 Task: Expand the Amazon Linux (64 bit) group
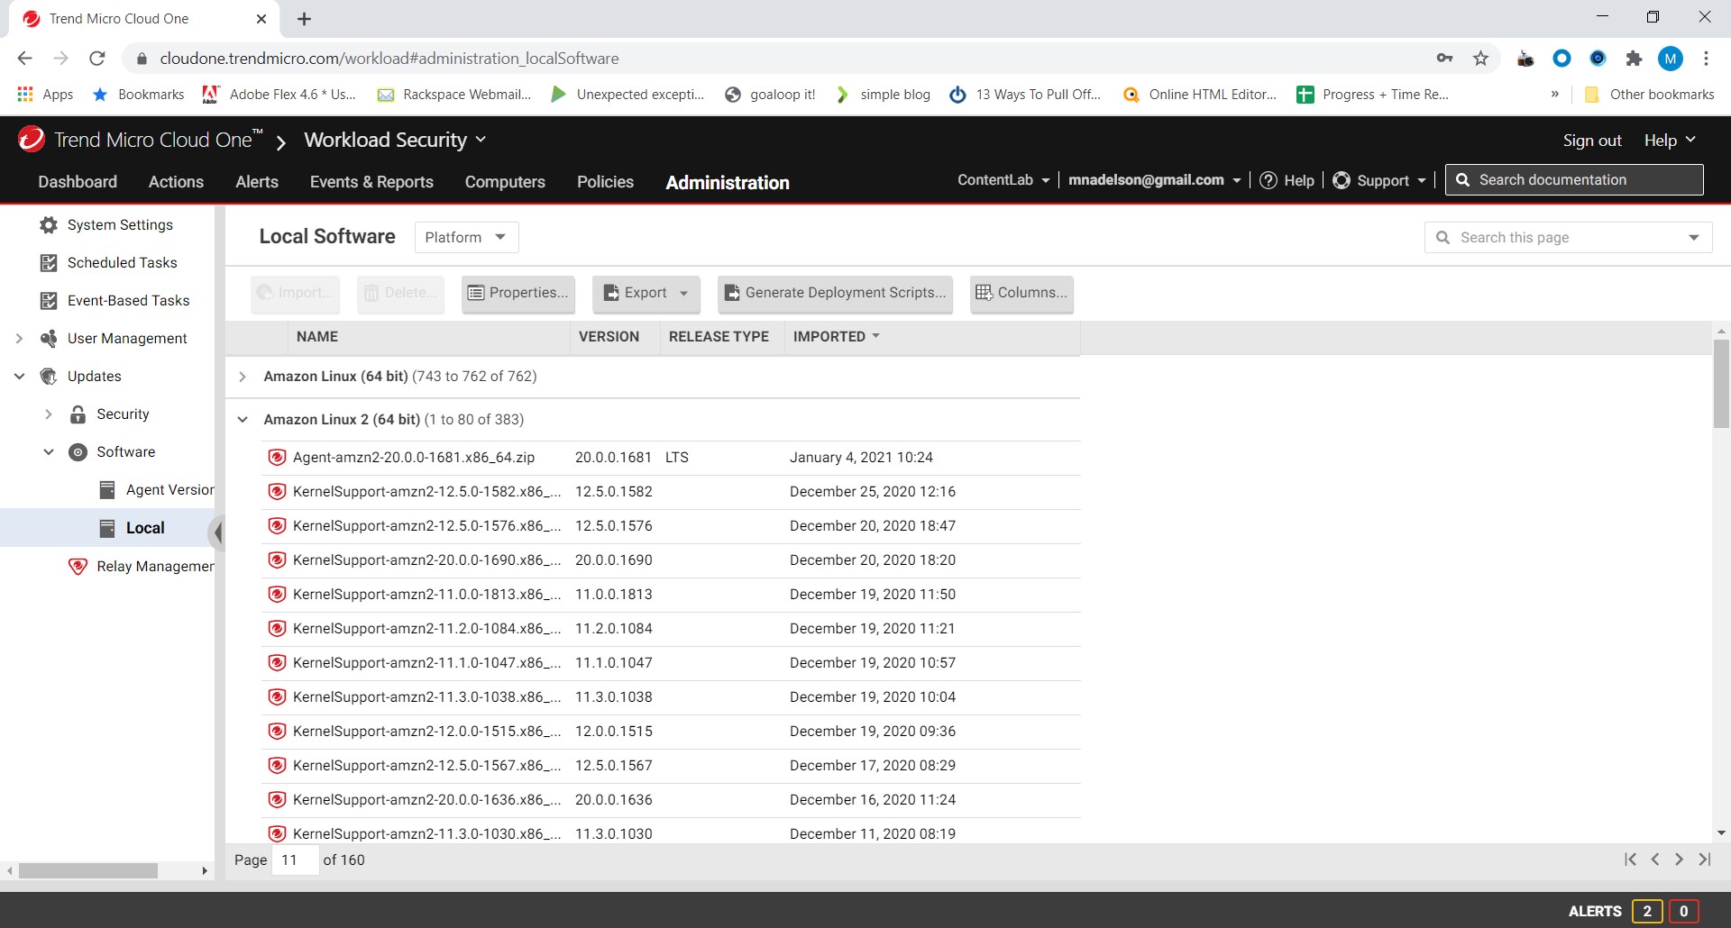pyautogui.click(x=243, y=377)
